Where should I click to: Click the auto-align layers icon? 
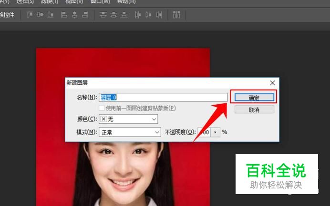[176, 15]
